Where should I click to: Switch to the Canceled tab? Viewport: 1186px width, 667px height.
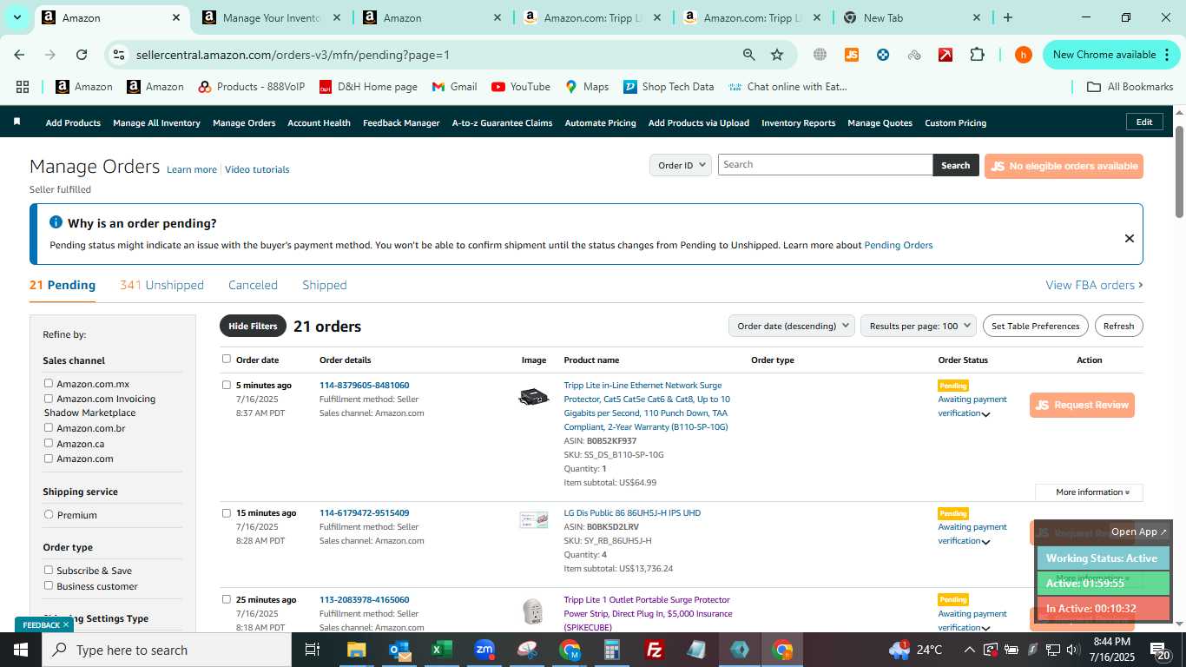pyautogui.click(x=253, y=285)
